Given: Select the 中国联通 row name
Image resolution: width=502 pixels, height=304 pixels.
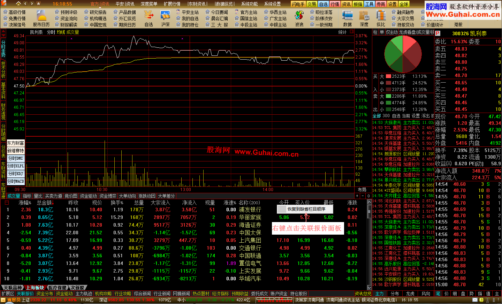Looking at the screenshot, I should (x=250, y=256).
